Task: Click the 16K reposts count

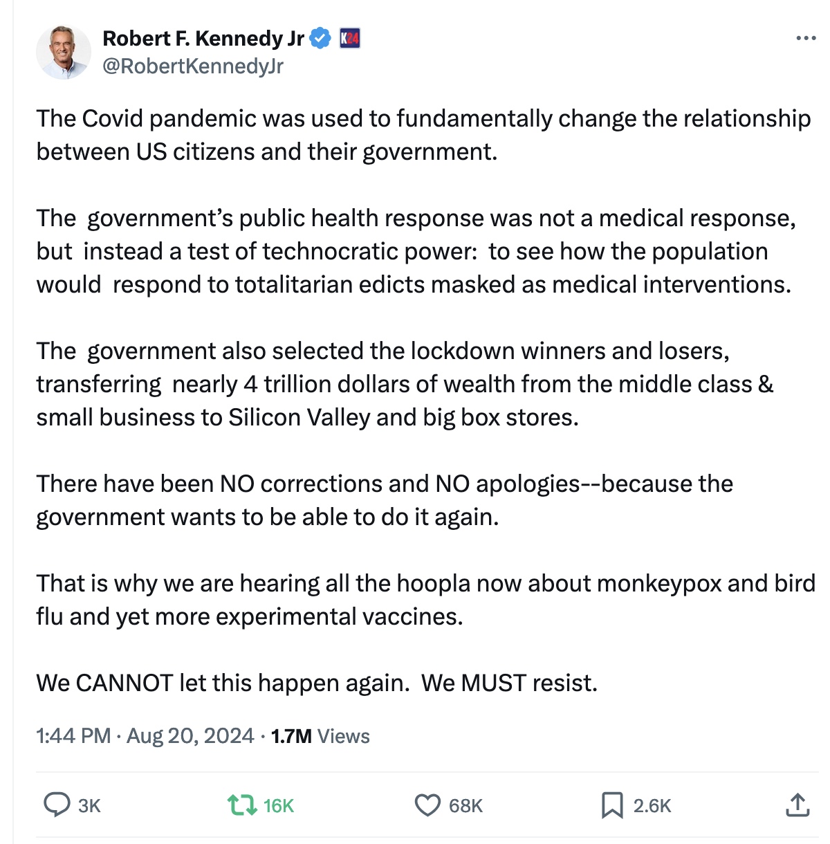Action: point(279,806)
